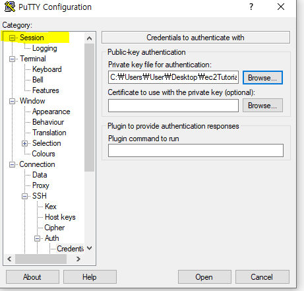Screen dimensions: 304x291
Task: Collapse the Session tree node
Action: (x=12, y=38)
